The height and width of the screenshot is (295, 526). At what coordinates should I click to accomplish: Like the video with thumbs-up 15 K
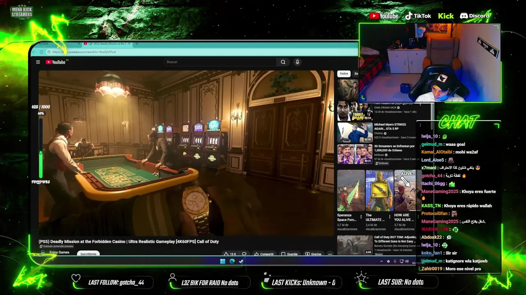pyautogui.click(x=230, y=254)
